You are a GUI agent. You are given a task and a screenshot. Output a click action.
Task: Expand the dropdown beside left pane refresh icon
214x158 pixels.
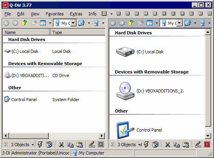coord(89,23)
